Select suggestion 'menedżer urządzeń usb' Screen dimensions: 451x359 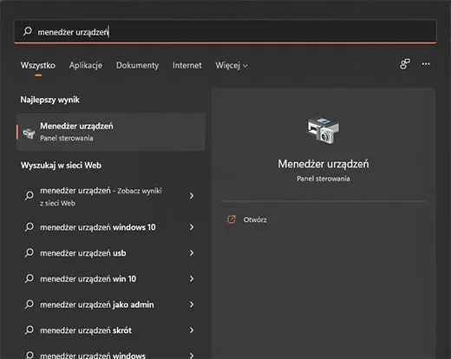click(111, 253)
